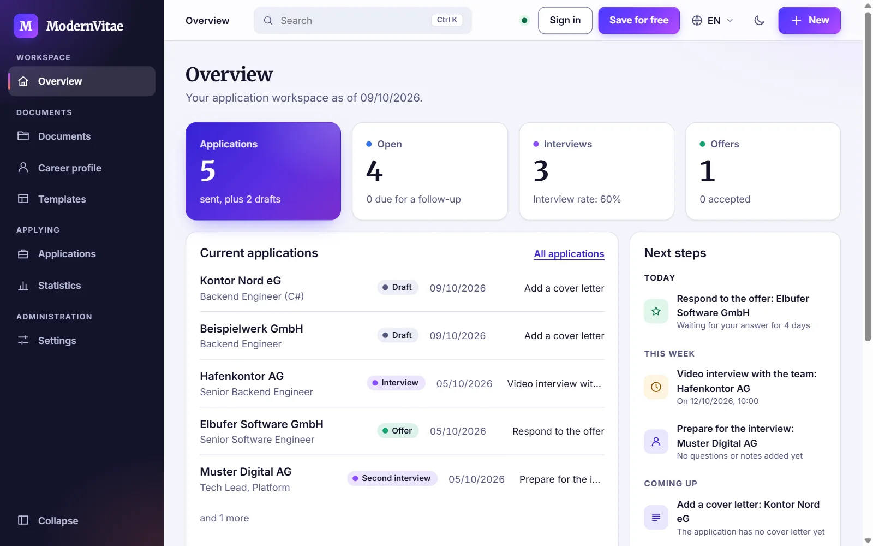Screen dimensions: 873x546
Task: Click the Offer status badge
Action: [x=398, y=431]
